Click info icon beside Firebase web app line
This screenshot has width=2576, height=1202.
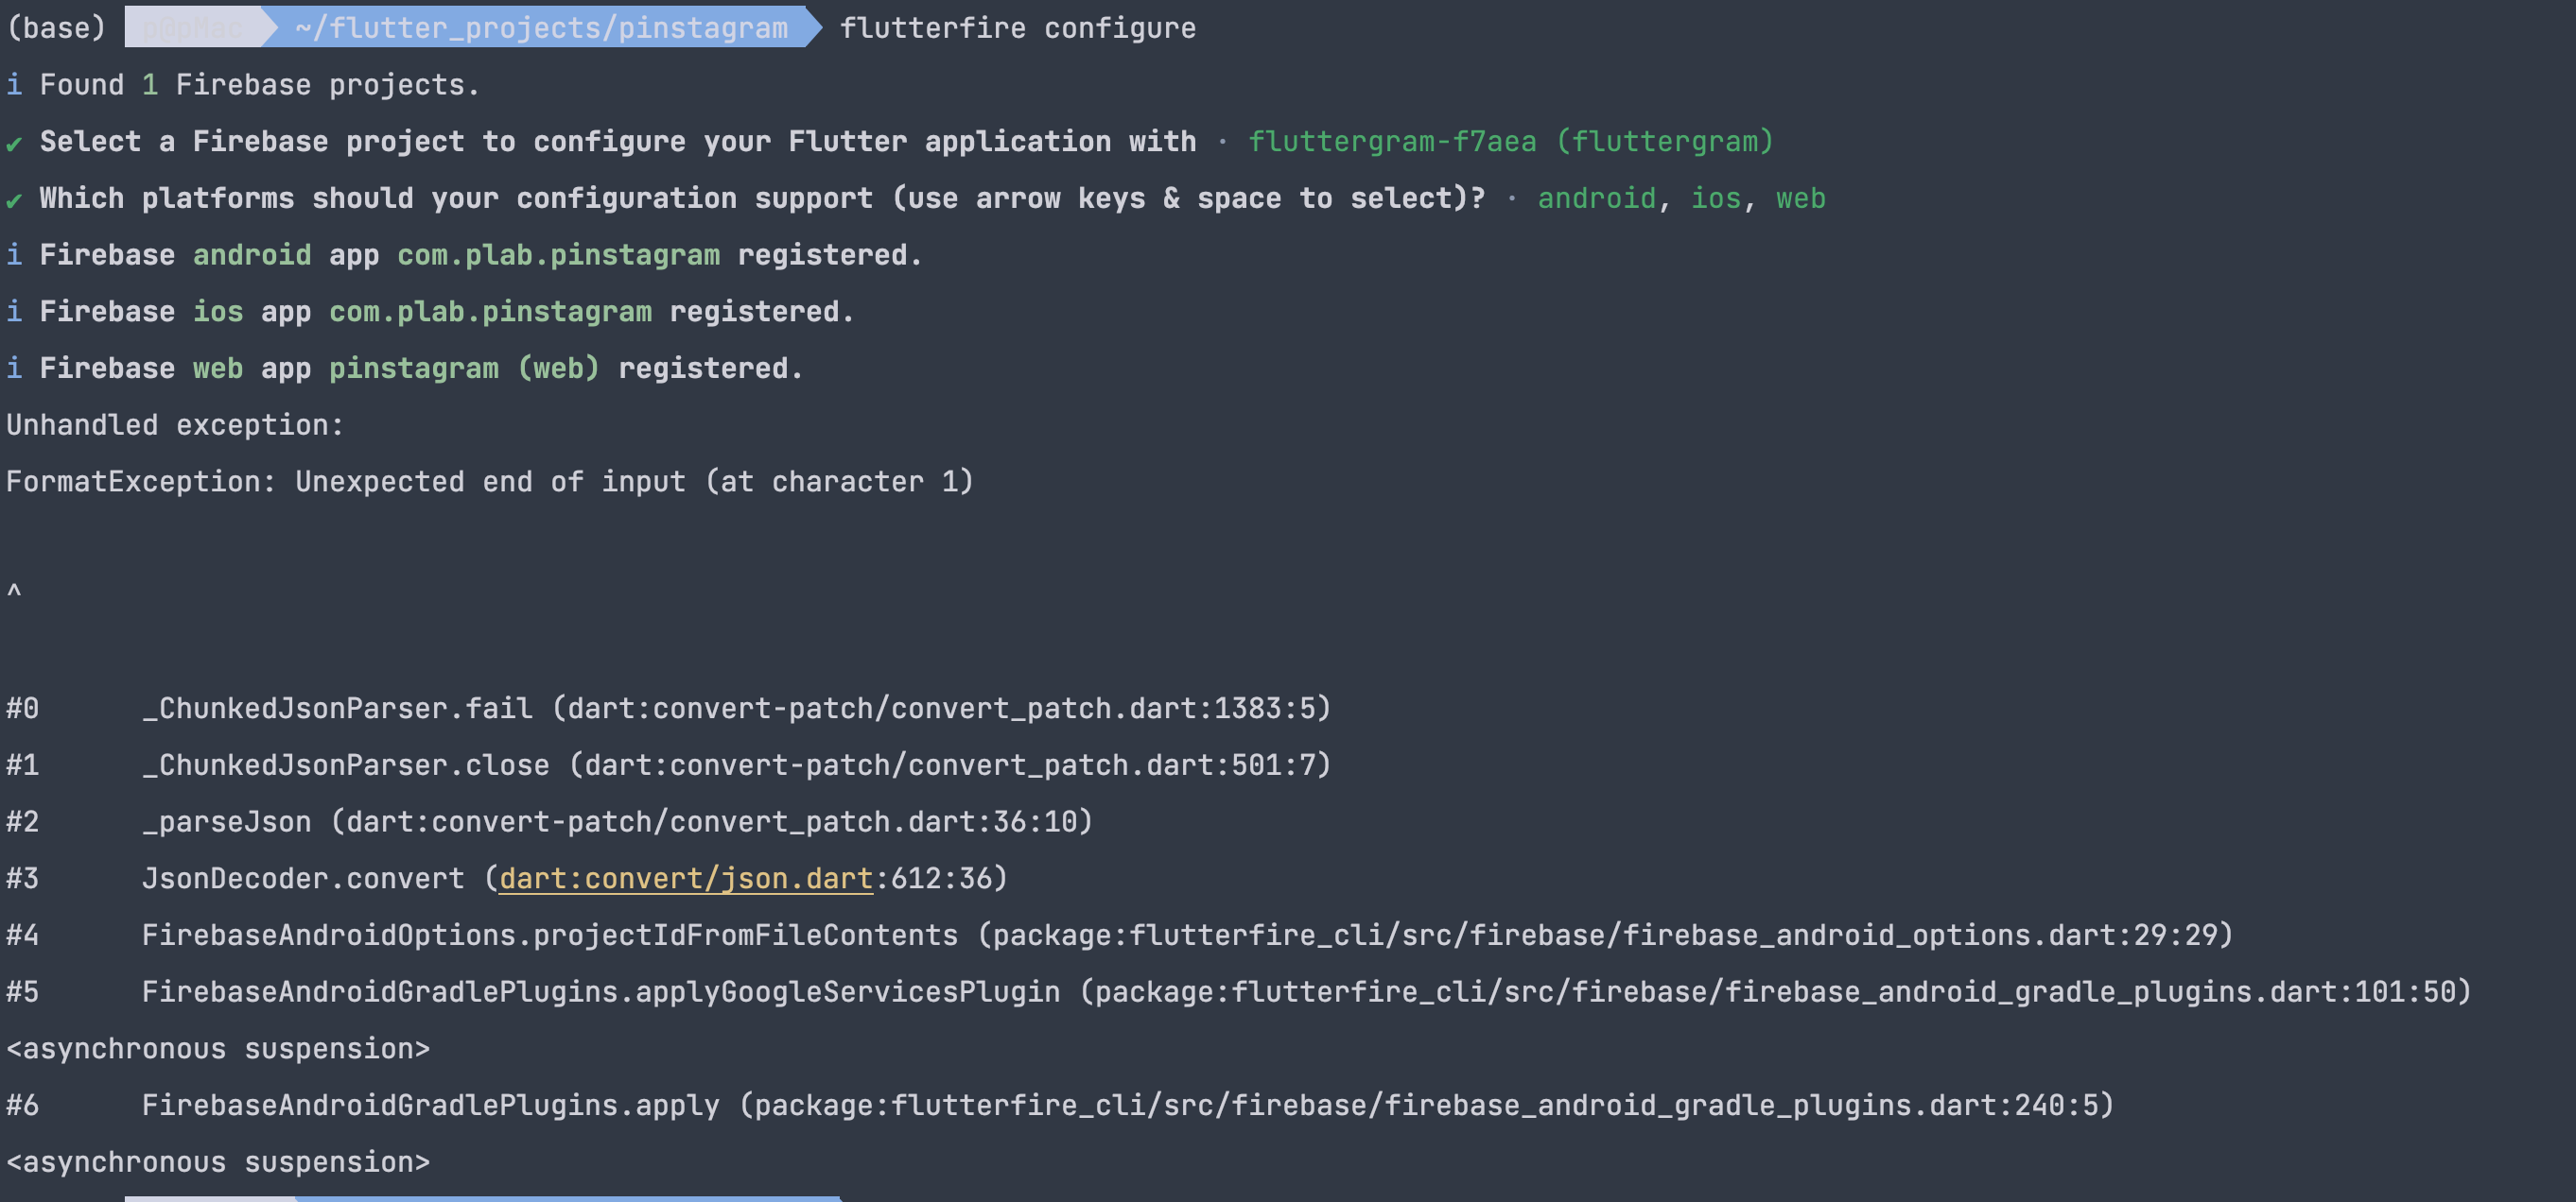tap(14, 369)
